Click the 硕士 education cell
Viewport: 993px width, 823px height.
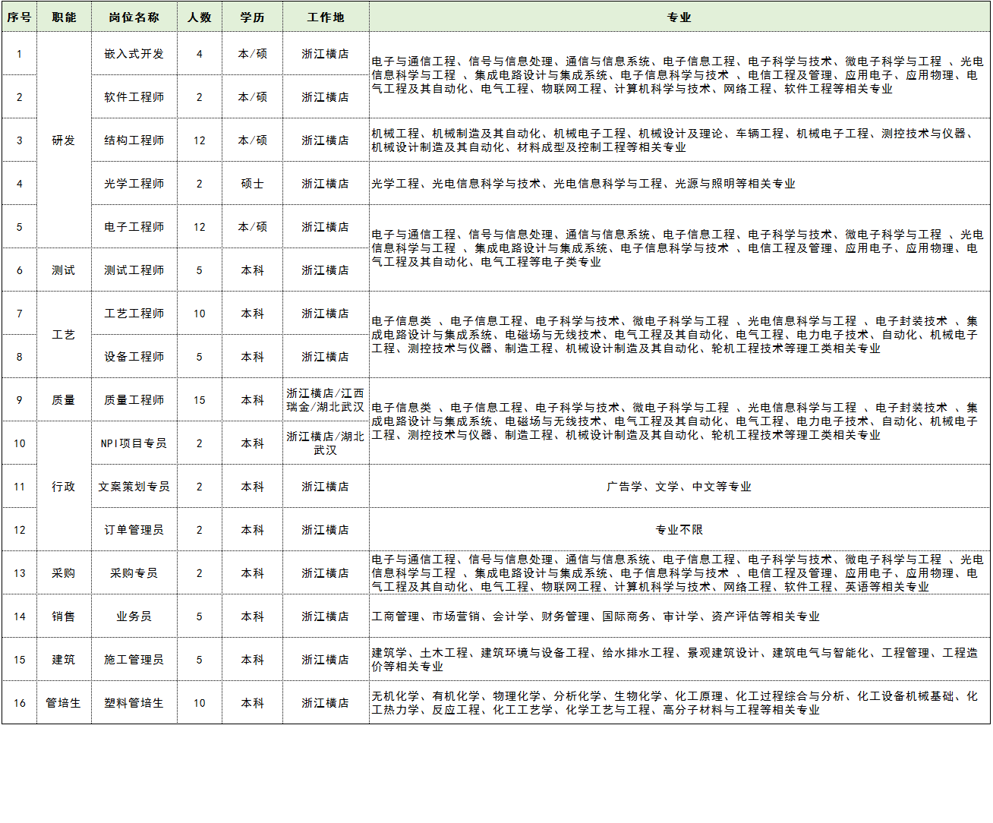pos(252,184)
